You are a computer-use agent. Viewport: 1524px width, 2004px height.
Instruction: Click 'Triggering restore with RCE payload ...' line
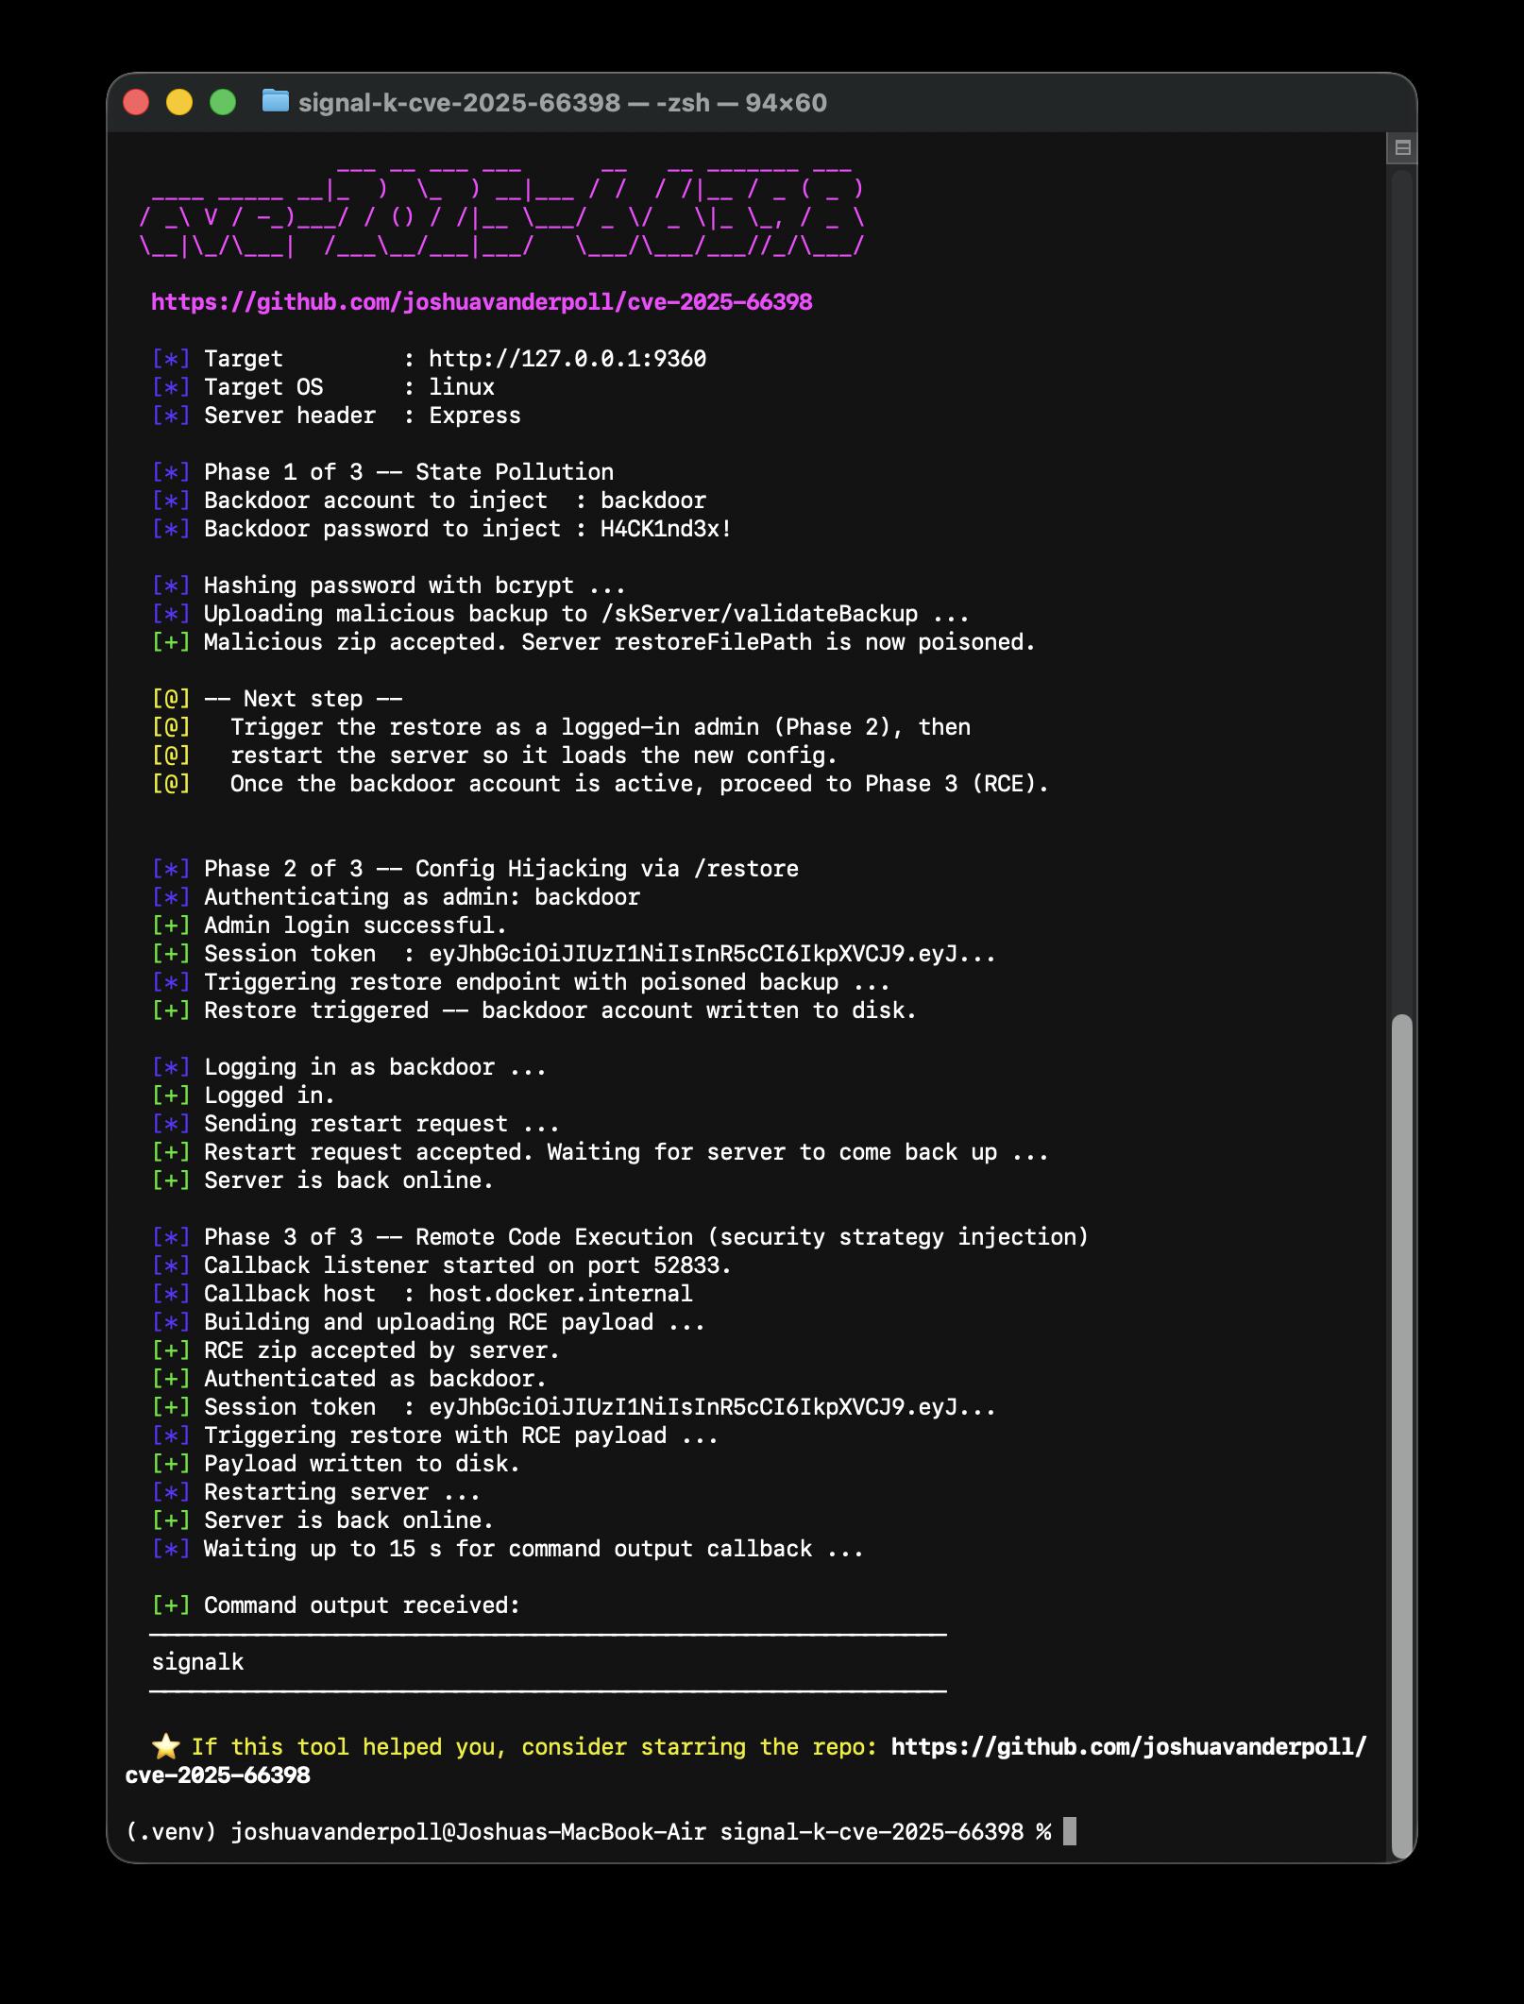pos(435,1435)
